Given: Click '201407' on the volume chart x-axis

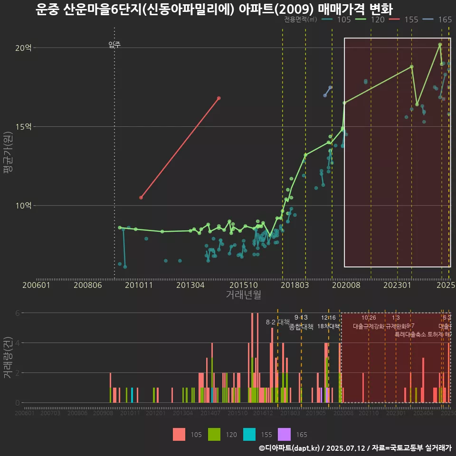Looking at the screenshot, I should pos(210,413).
